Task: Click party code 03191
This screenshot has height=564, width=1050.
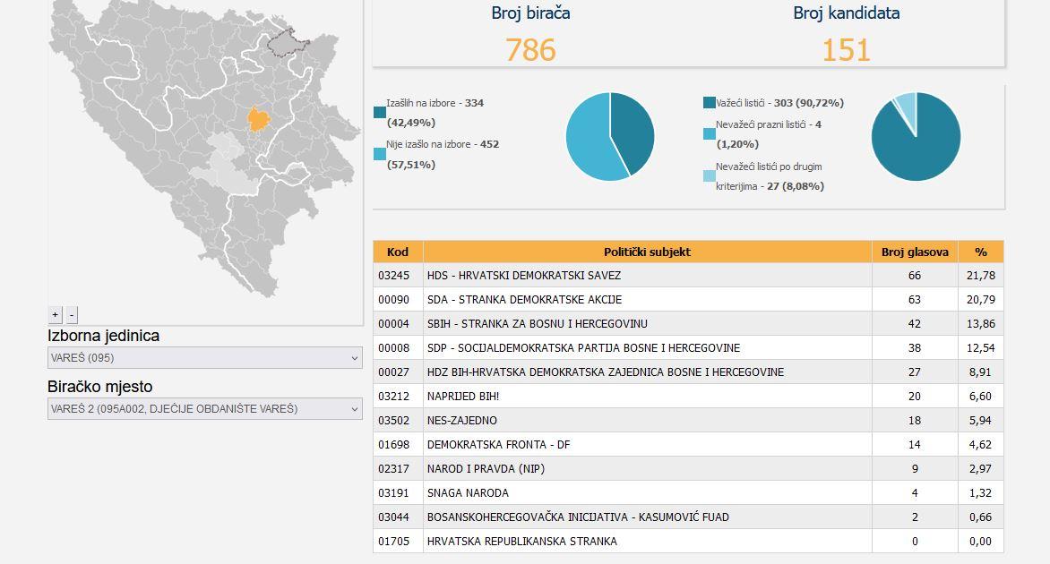Action: (x=394, y=493)
